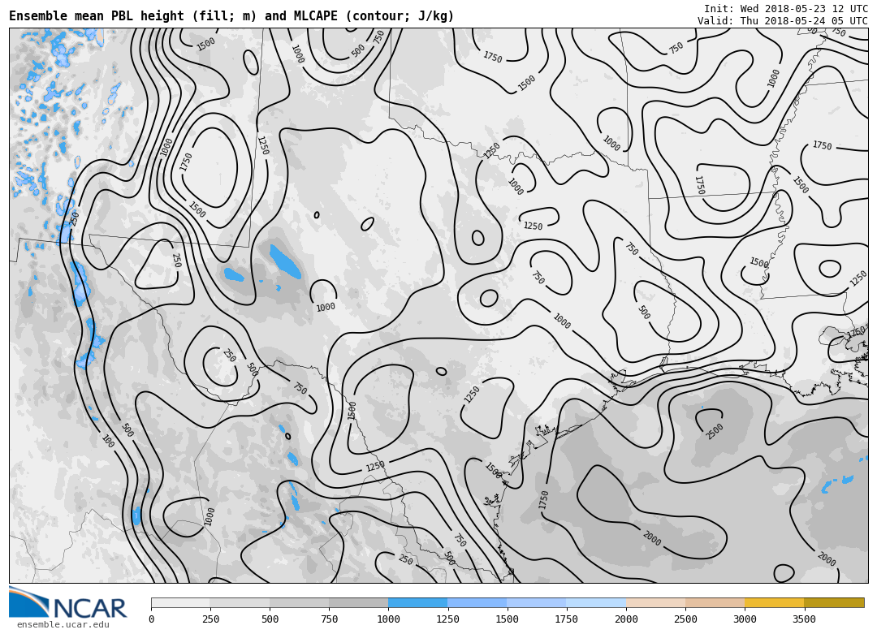Click the '250' tick label under the colorbar
This screenshot has height=634, width=877.
(210, 619)
